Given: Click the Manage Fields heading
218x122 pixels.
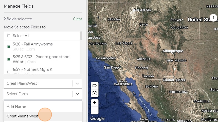Looking at the screenshot, I should coord(19,6).
